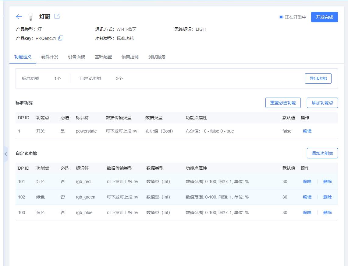Click the 无线标识 LIGH value
The width and height of the screenshot is (348, 266).
(201, 29)
